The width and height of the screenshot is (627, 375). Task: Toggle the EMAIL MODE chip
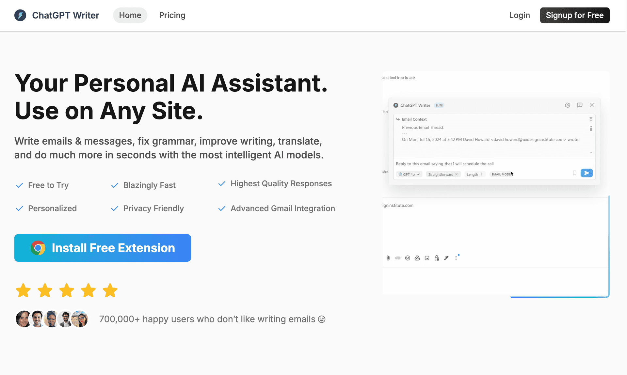(x=501, y=174)
